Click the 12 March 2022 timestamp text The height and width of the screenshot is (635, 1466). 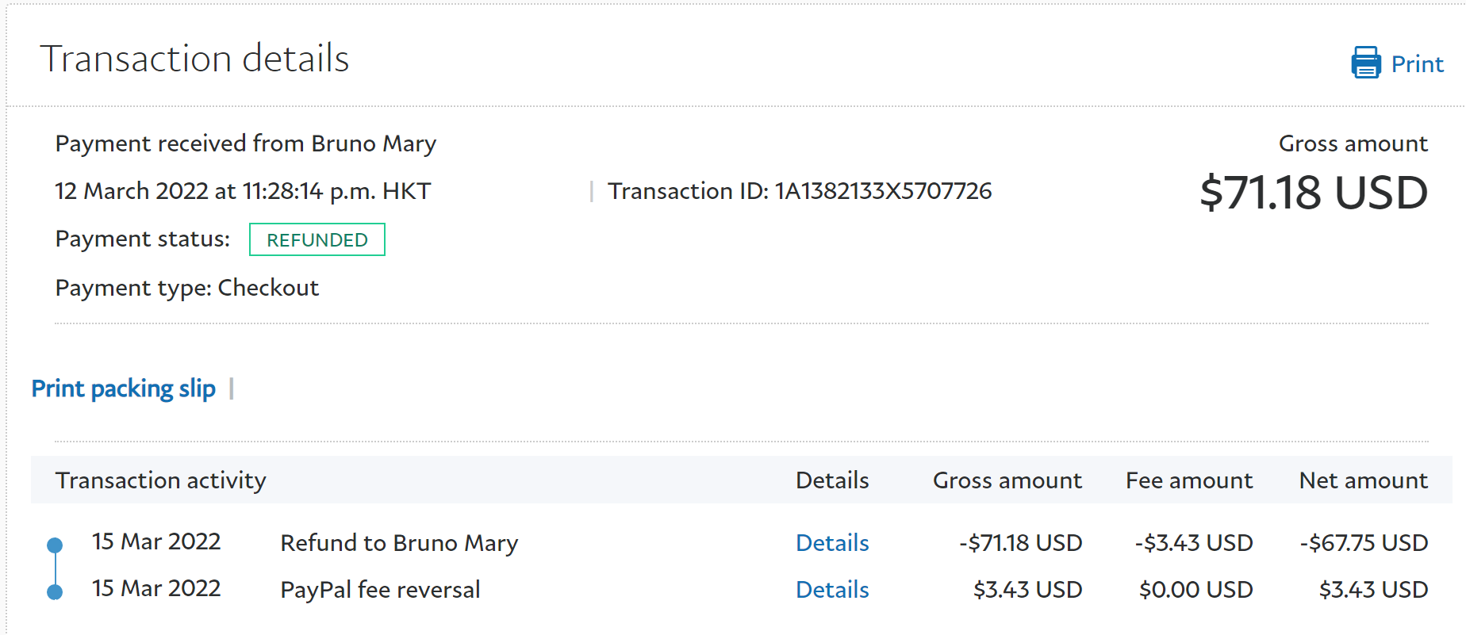[243, 191]
